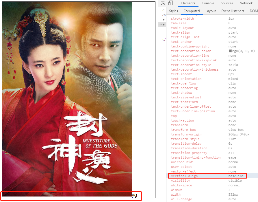Select the text-size-adjust property
Screen dimensions: 258x202
[x=186, y=97]
